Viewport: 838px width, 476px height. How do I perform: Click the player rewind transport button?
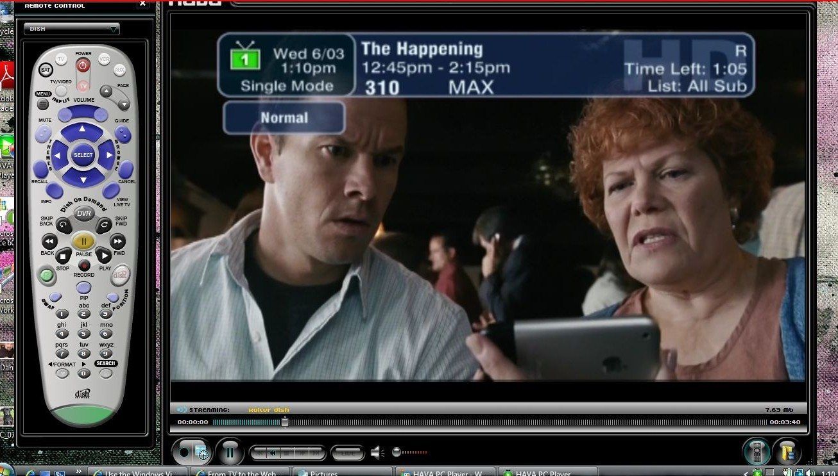pos(273,453)
